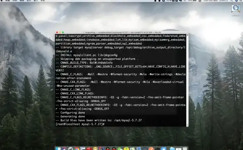Click the "-- Configuring done" line
Screen dimensions: 243x150
coord(70,113)
